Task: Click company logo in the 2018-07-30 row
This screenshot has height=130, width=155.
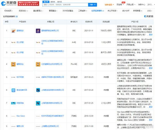Action: (38, 42)
